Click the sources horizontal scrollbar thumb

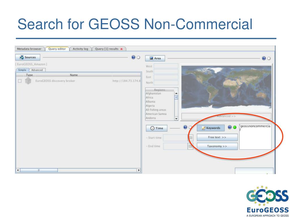point(39,170)
